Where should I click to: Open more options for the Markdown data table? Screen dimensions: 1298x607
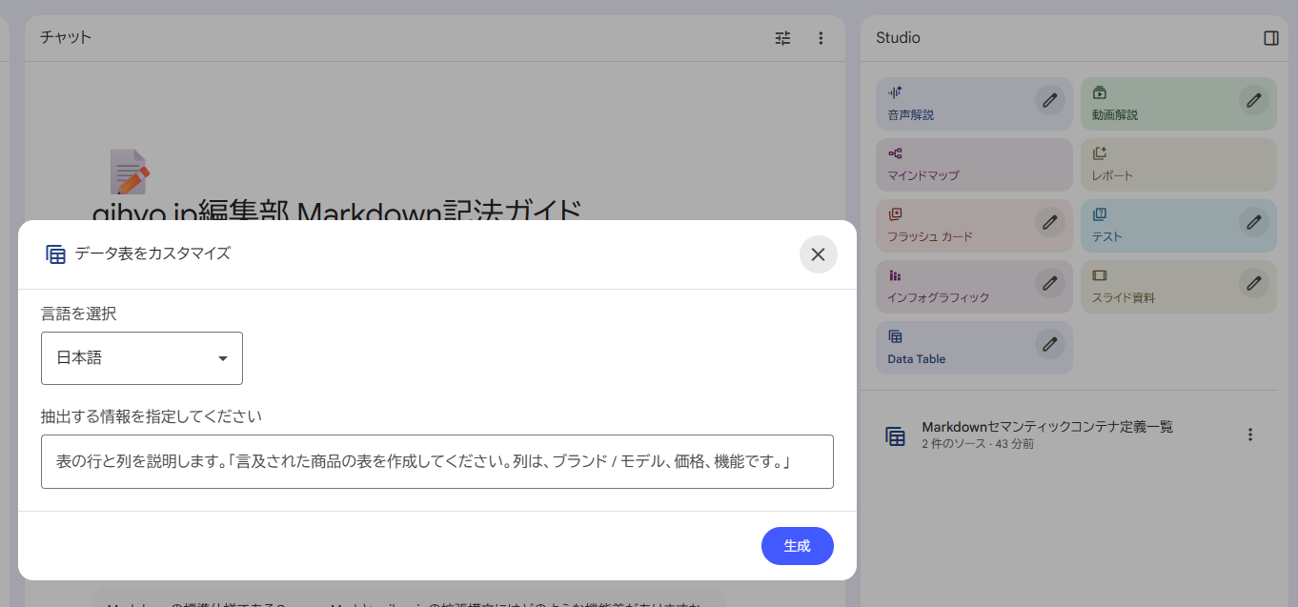click(x=1250, y=435)
